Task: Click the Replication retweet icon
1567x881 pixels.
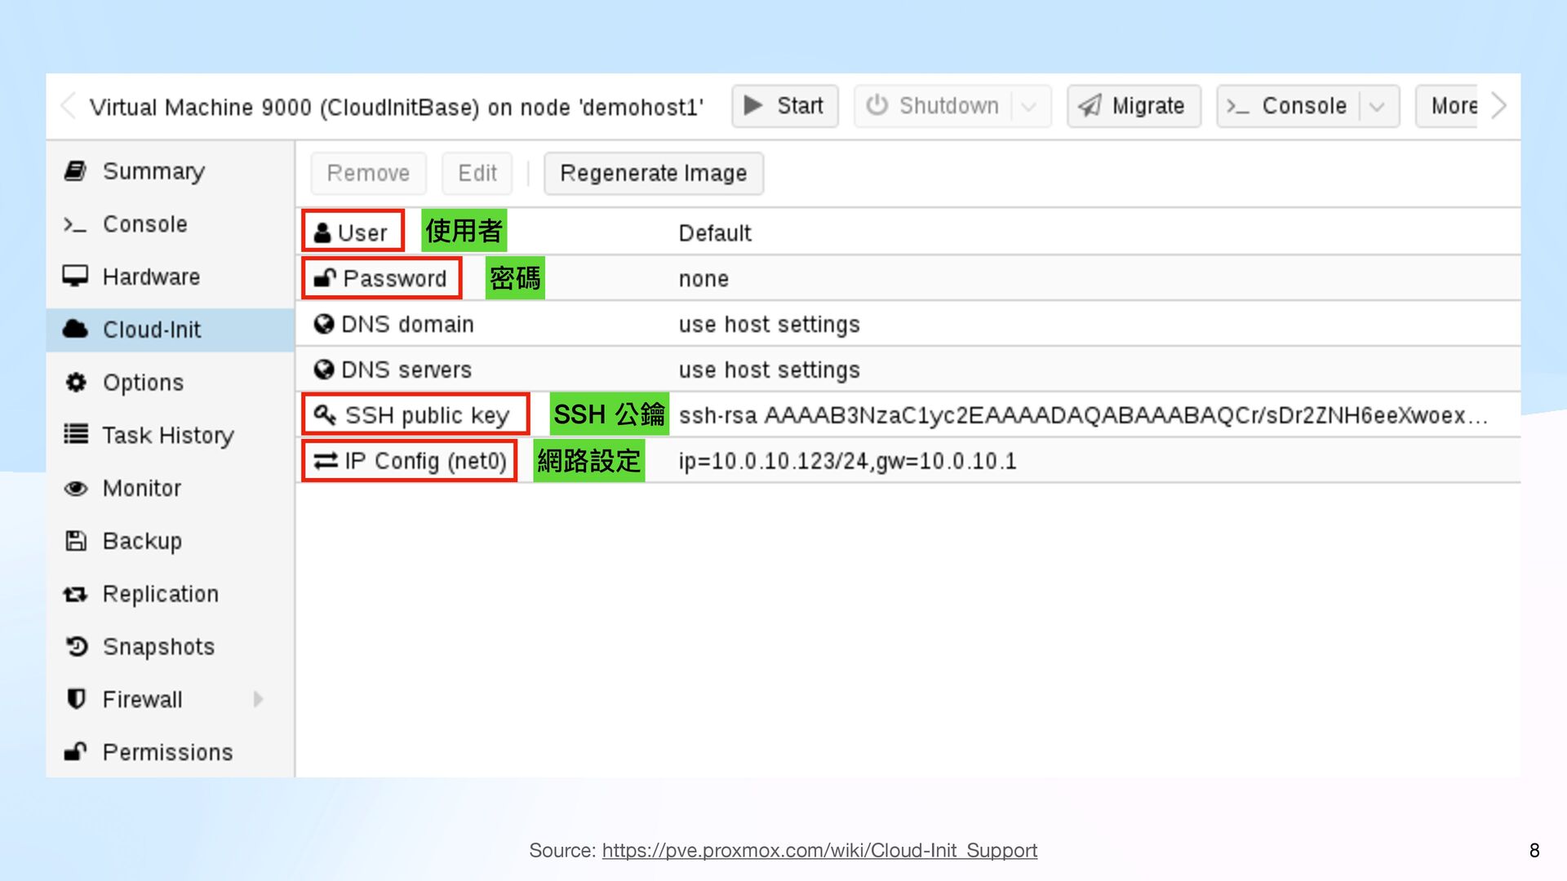Action: pyautogui.click(x=75, y=594)
